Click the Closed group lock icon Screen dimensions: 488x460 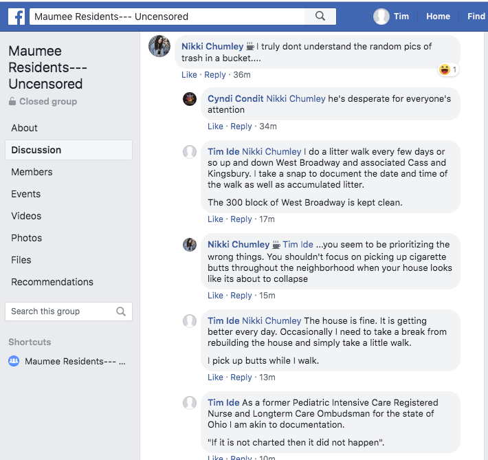(x=12, y=102)
